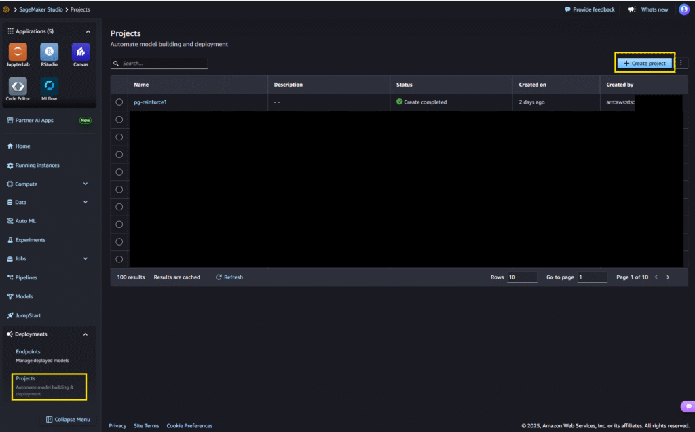Select the last row radio button
The height and width of the screenshot is (432, 695).
click(119, 259)
